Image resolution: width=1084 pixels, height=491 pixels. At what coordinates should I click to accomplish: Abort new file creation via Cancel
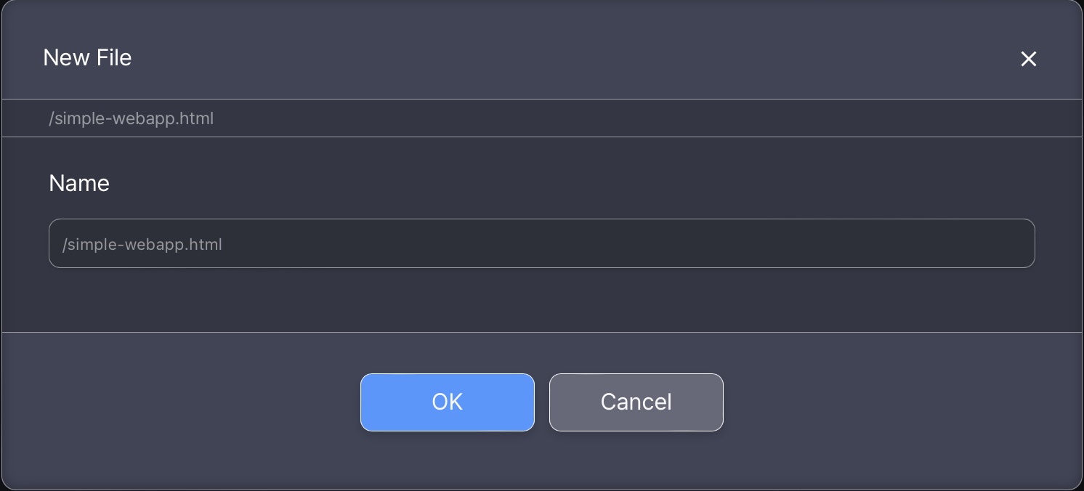point(636,402)
